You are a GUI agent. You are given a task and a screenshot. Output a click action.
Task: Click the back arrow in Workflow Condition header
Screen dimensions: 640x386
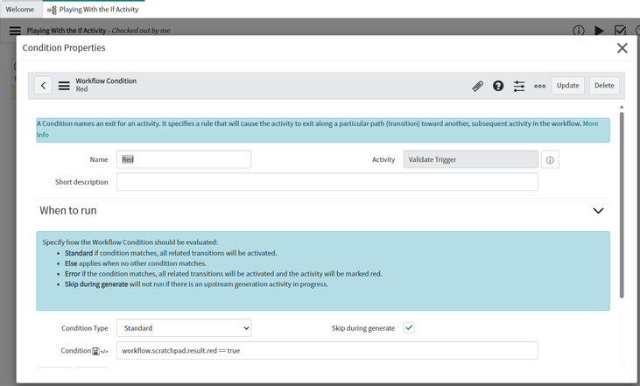[x=43, y=85]
